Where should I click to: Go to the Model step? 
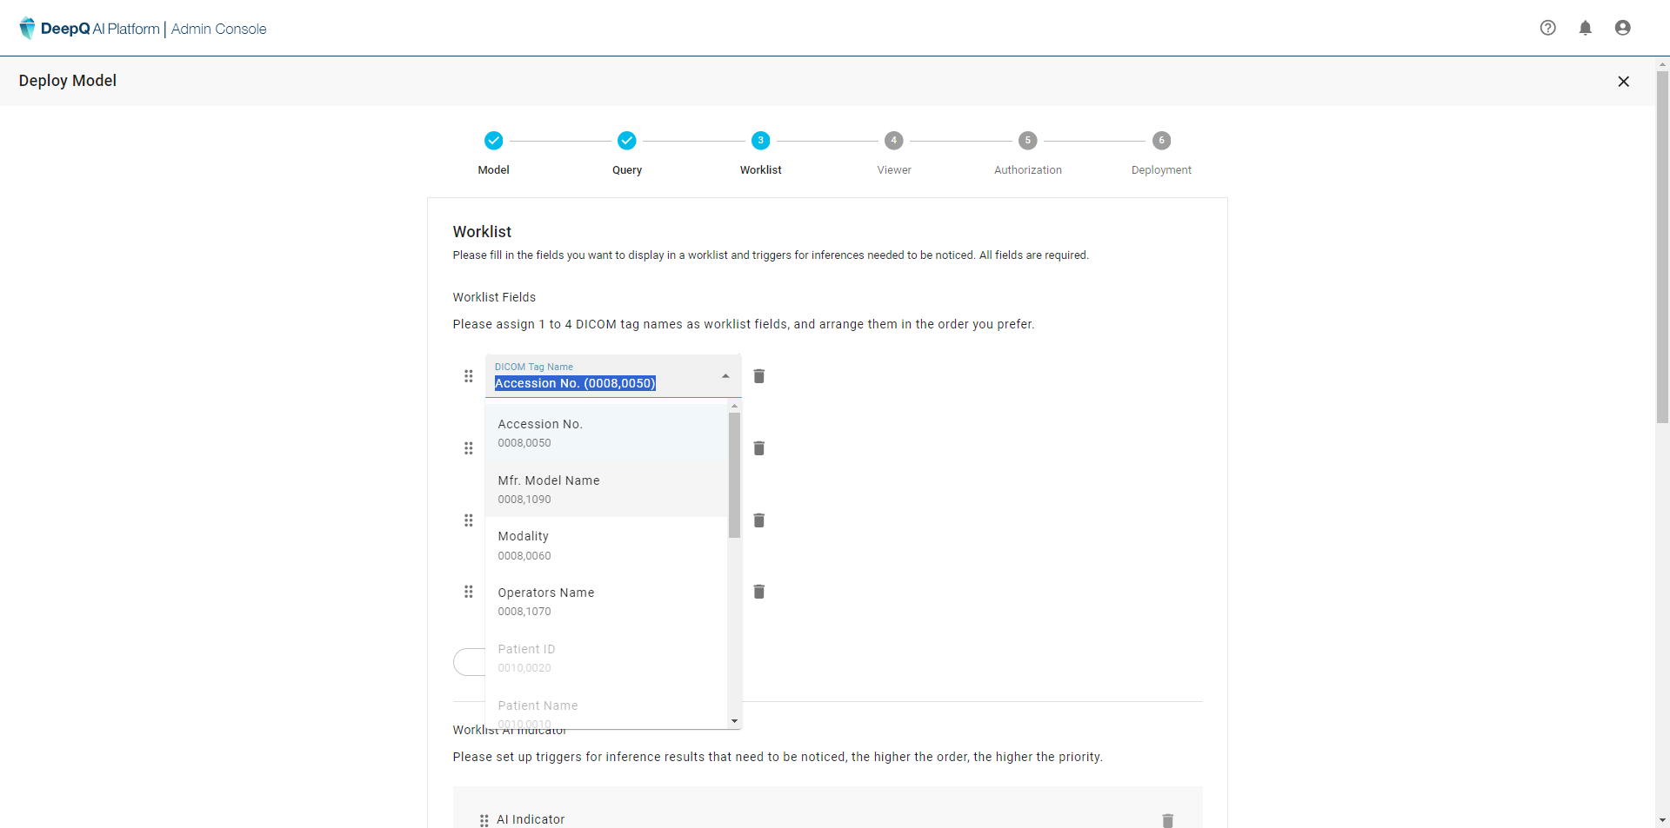(x=493, y=141)
